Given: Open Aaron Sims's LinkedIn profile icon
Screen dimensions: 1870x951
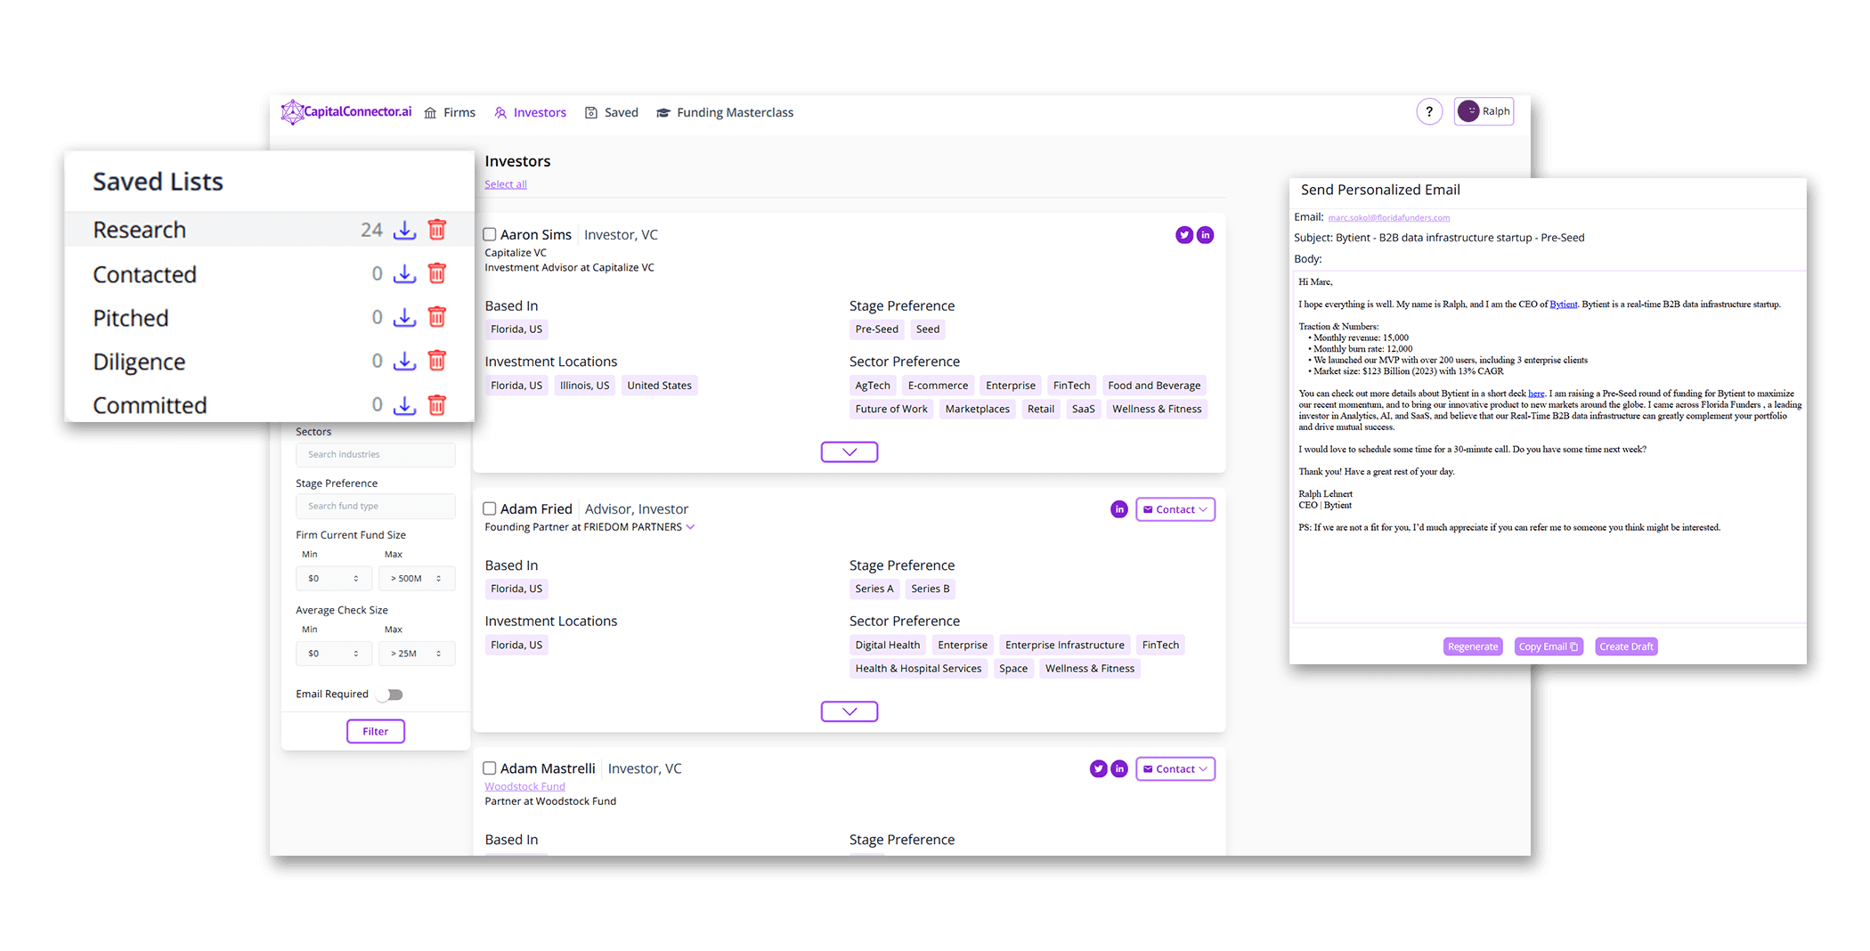Looking at the screenshot, I should pyautogui.click(x=1206, y=235).
